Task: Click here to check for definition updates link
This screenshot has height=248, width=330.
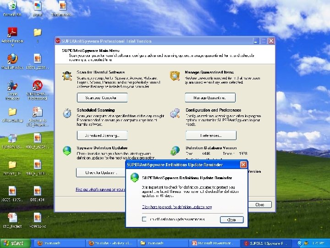Action: coord(177,207)
